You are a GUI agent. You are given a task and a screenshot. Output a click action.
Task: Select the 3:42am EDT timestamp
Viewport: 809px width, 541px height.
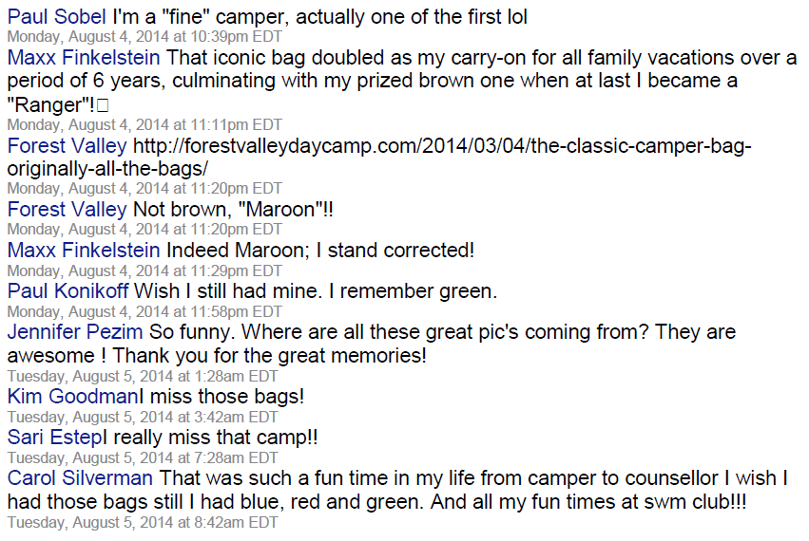point(143,417)
